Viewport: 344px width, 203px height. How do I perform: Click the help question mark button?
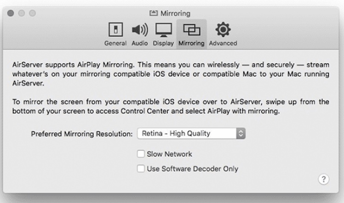point(323,180)
